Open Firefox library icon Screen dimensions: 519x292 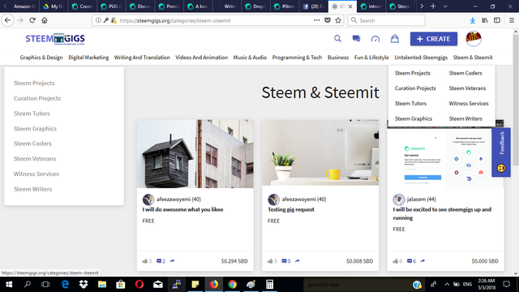[x=485, y=20]
